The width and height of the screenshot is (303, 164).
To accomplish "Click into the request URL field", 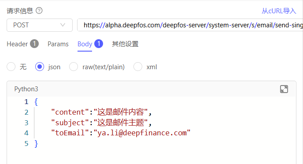I will click(190, 25).
